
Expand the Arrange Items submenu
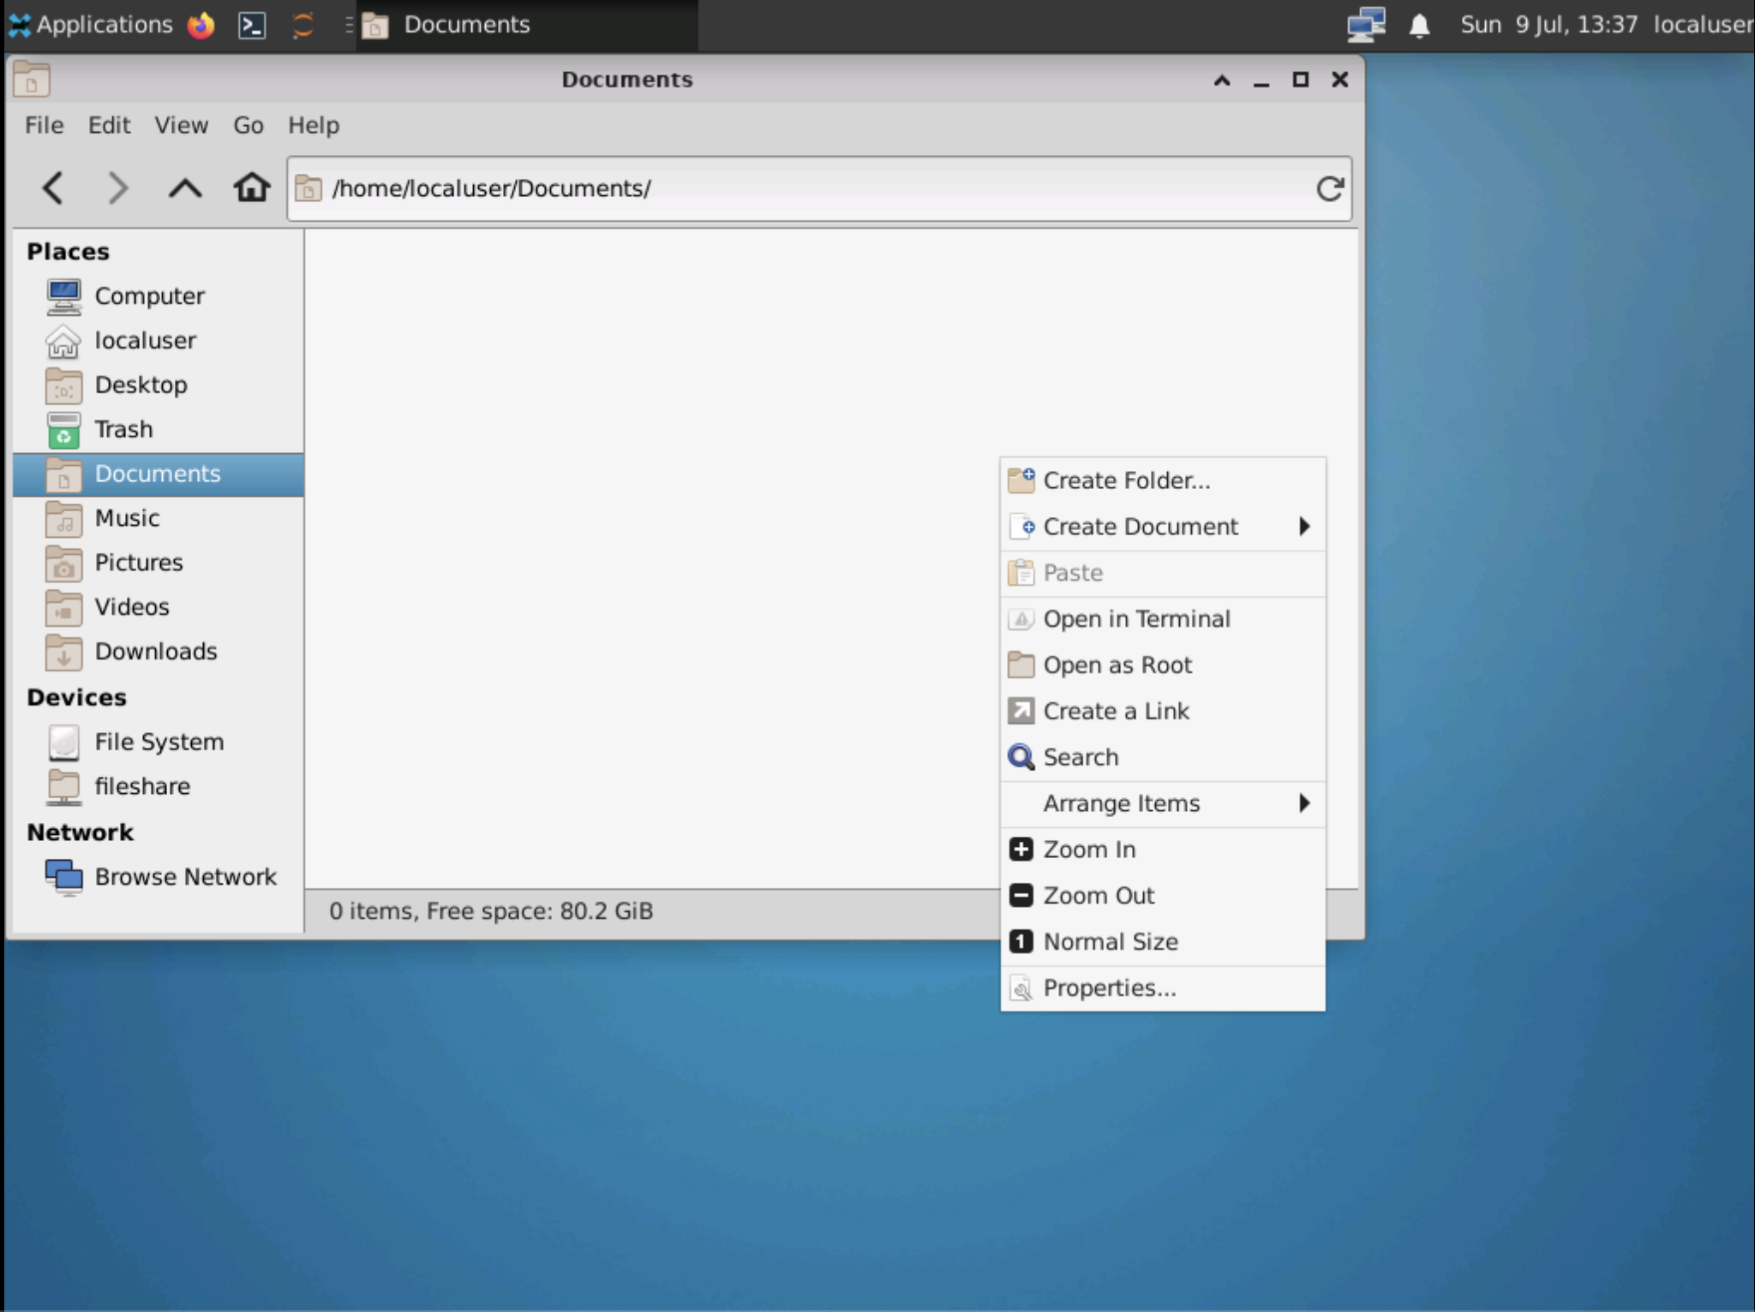pos(1163,805)
